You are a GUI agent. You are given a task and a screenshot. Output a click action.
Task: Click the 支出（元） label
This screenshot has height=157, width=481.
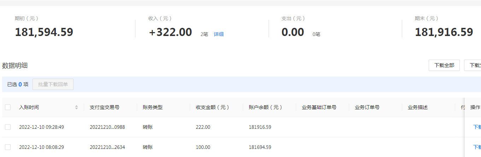[x=293, y=18]
